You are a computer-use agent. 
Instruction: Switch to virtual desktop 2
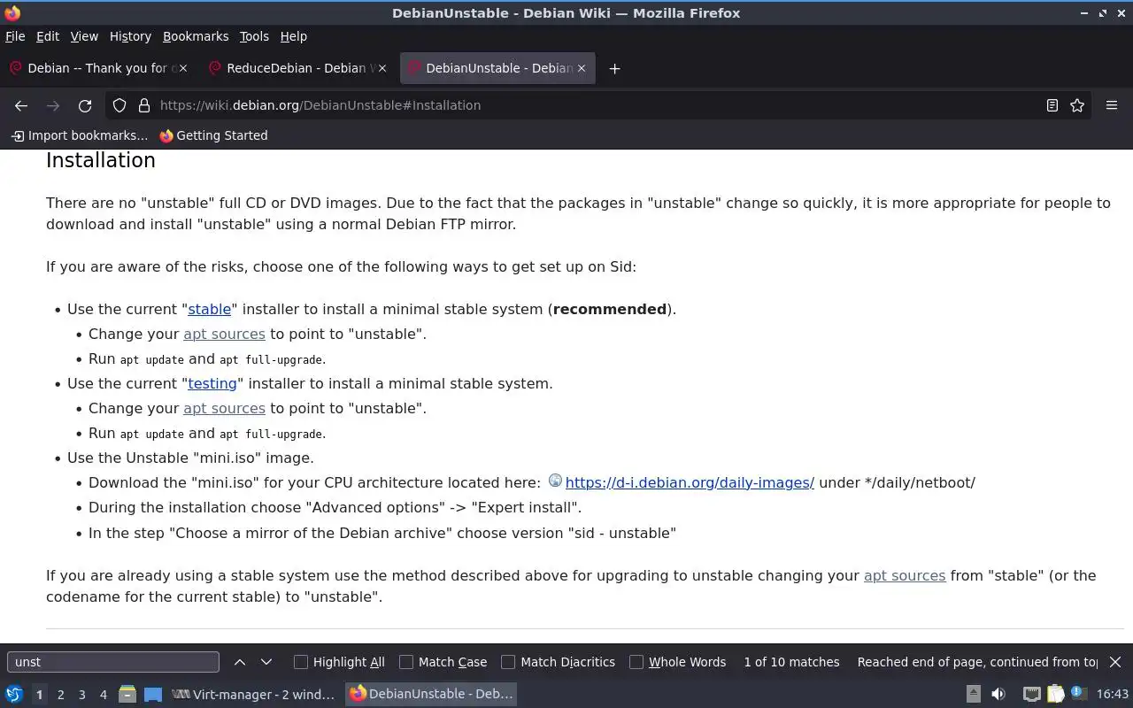click(x=60, y=695)
